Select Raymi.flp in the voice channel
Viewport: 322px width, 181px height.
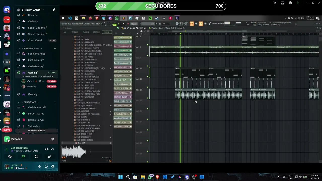point(32,87)
